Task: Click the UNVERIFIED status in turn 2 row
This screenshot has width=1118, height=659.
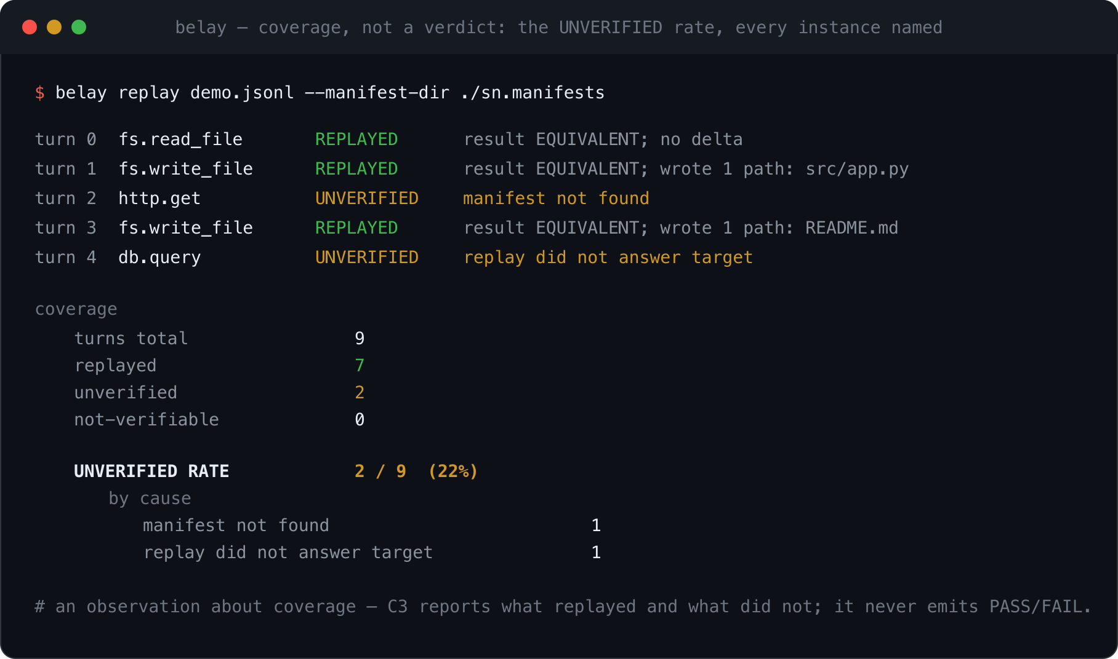Action: pyautogui.click(x=367, y=199)
